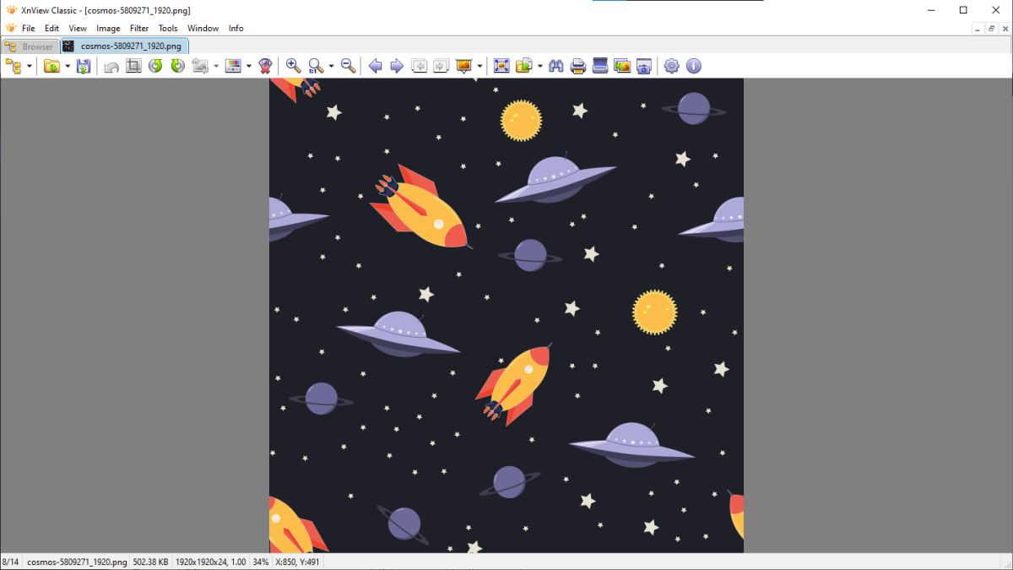Zoom in on the cosmos image
Image resolution: width=1013 pixels, height=570 pixels.
pos(293,65)
